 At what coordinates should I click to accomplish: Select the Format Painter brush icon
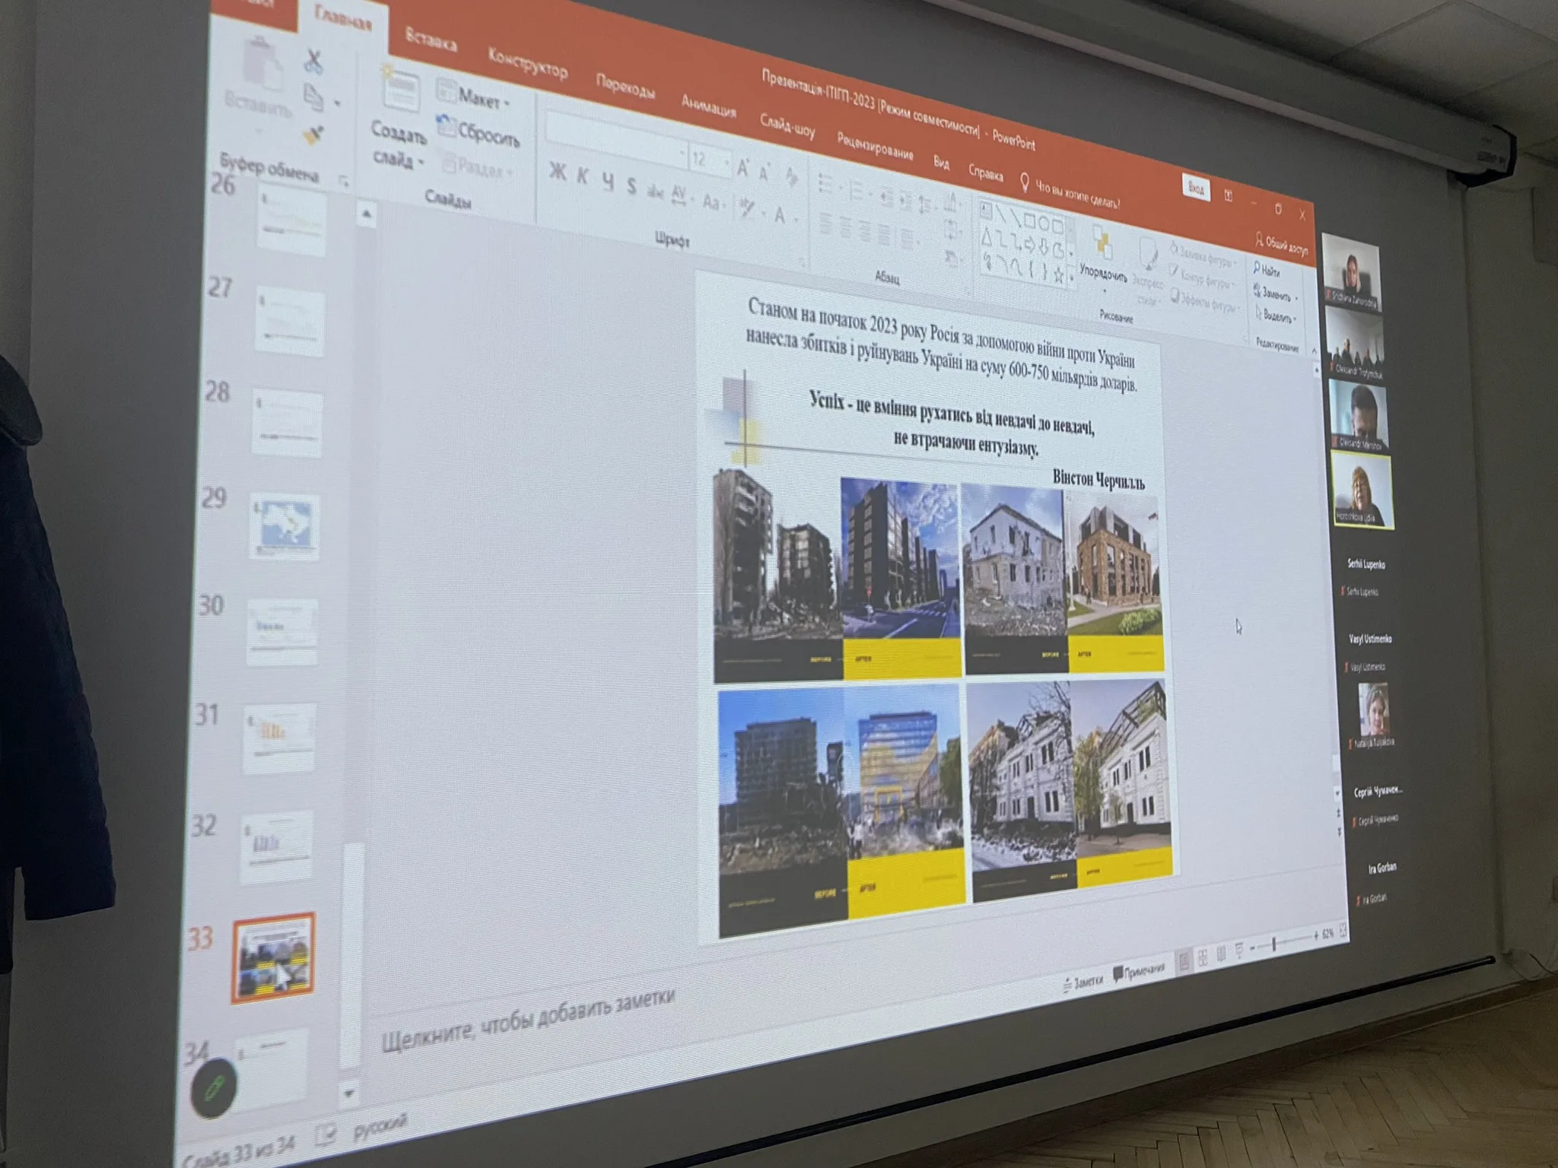pyautogui.click(x=313, y=135)
